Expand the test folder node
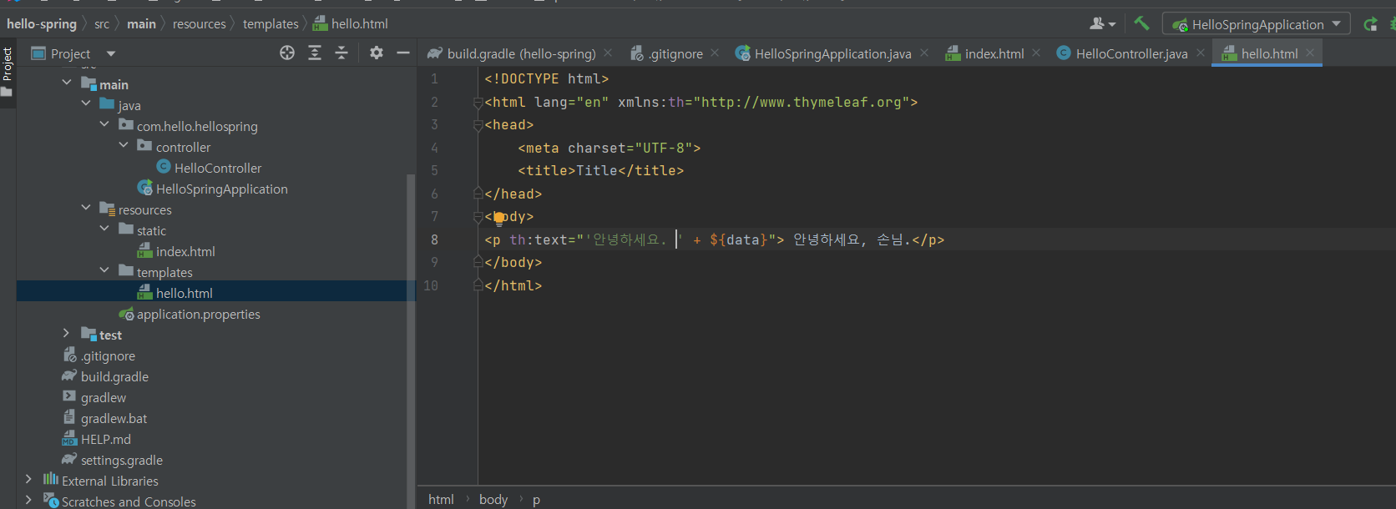1396x509 pixels. point(67,333)
